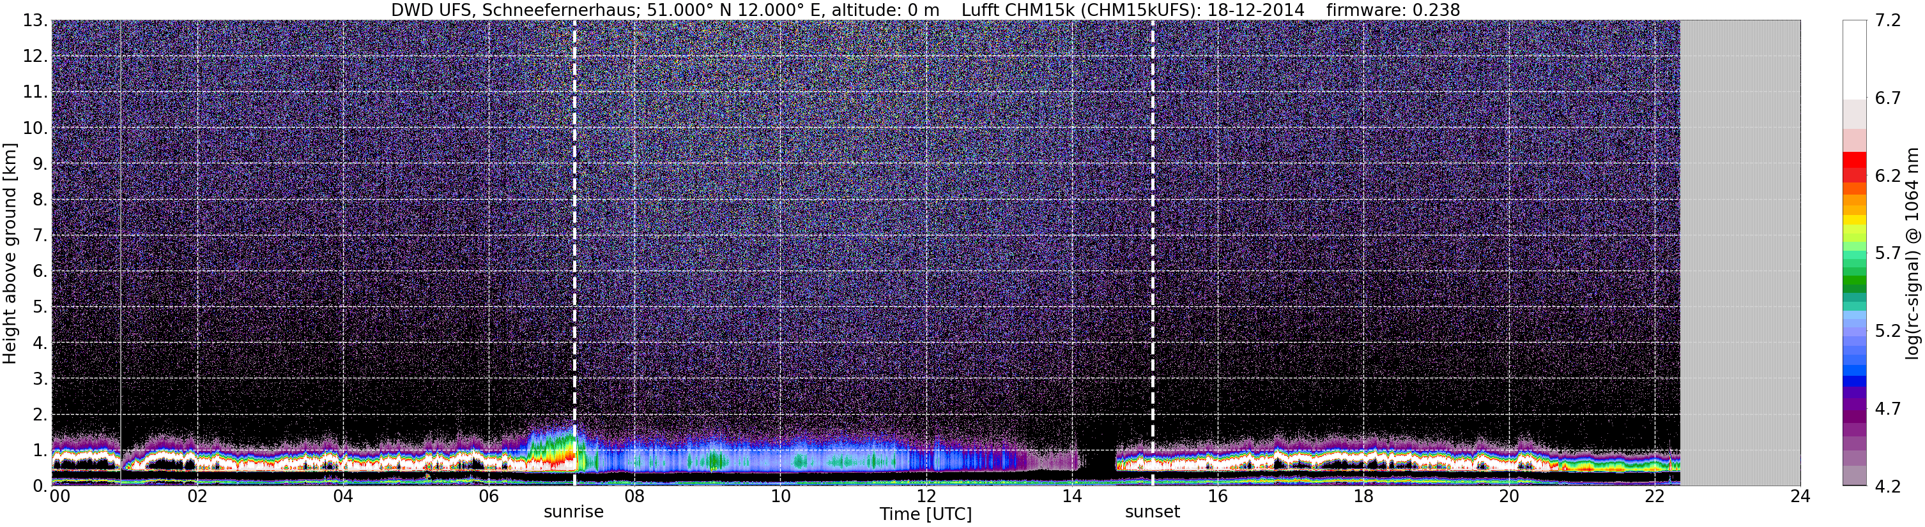Click the white top section of the colorbar

[x=1855, y=60]
